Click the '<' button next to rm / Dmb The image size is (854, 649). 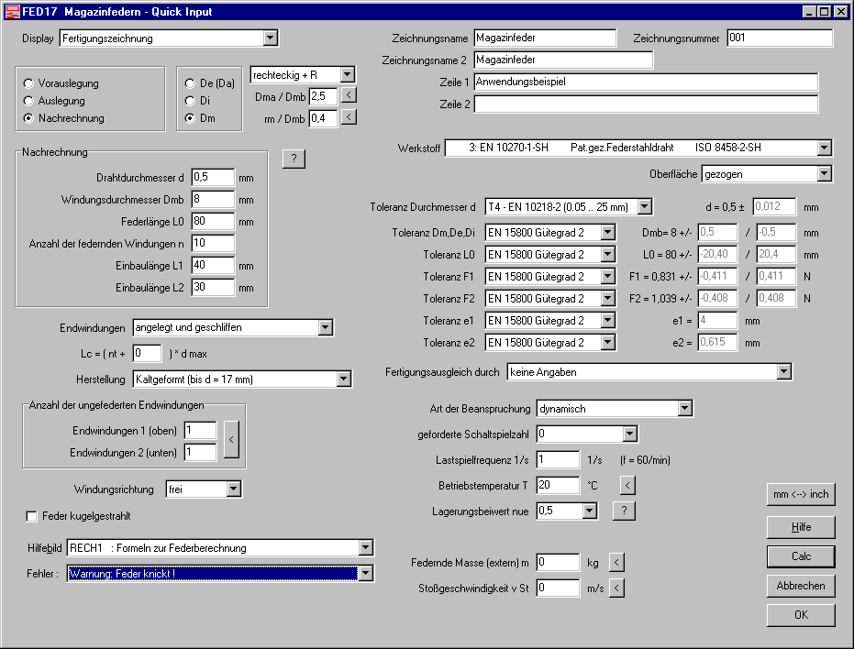(x=349, y=117)
